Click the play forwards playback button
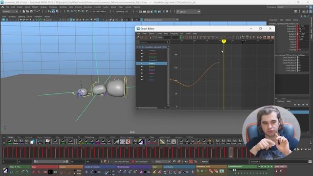The width and height of the screenshot is (313, 176). [x=298, y=149]
